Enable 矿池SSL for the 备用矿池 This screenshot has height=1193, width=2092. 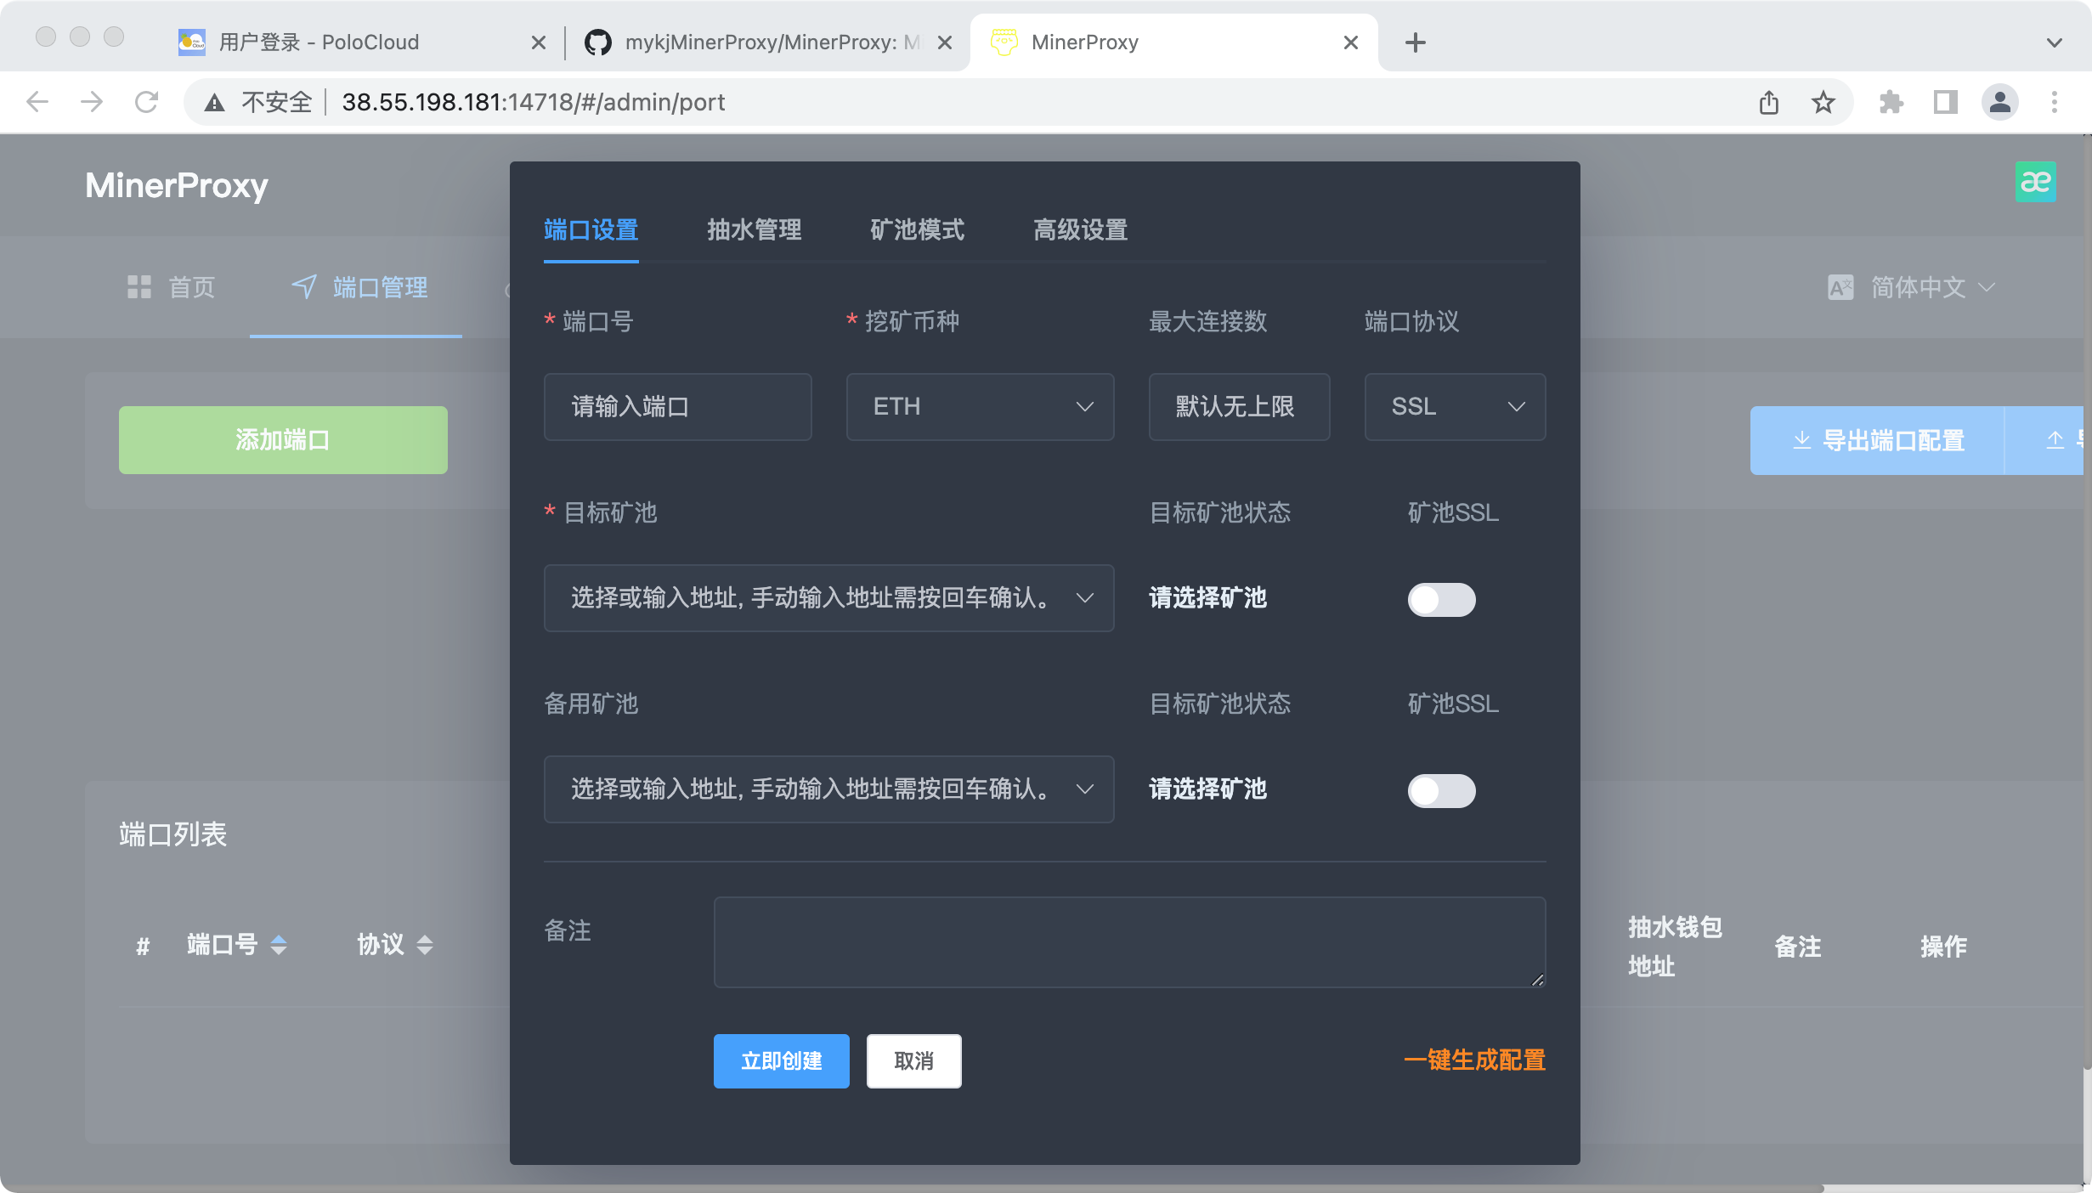coord(1441,791)
